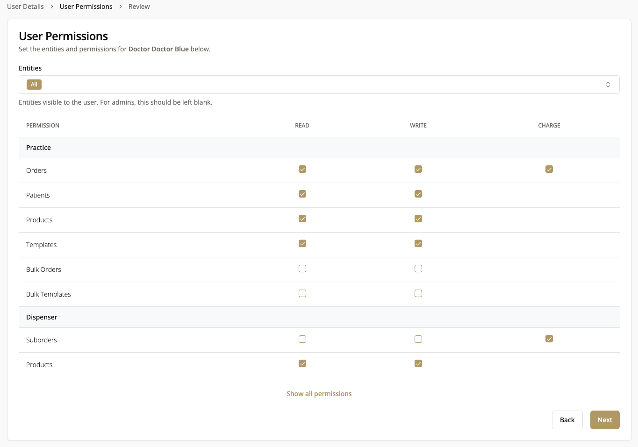Proceed with the Next button

[604, 420]
